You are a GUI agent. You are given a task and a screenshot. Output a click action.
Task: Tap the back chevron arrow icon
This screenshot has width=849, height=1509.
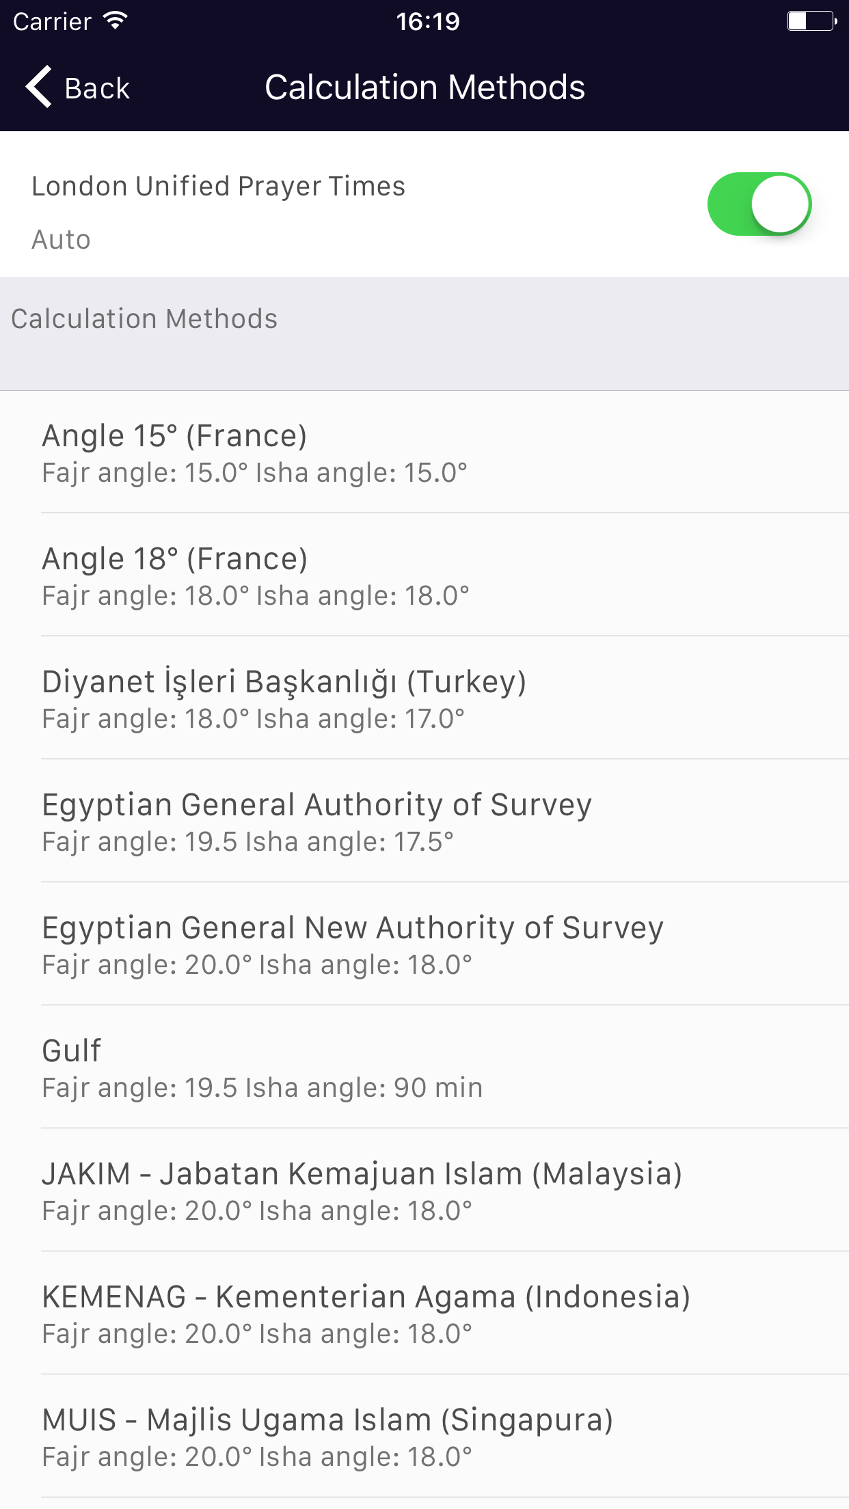[x=40, y=87]
